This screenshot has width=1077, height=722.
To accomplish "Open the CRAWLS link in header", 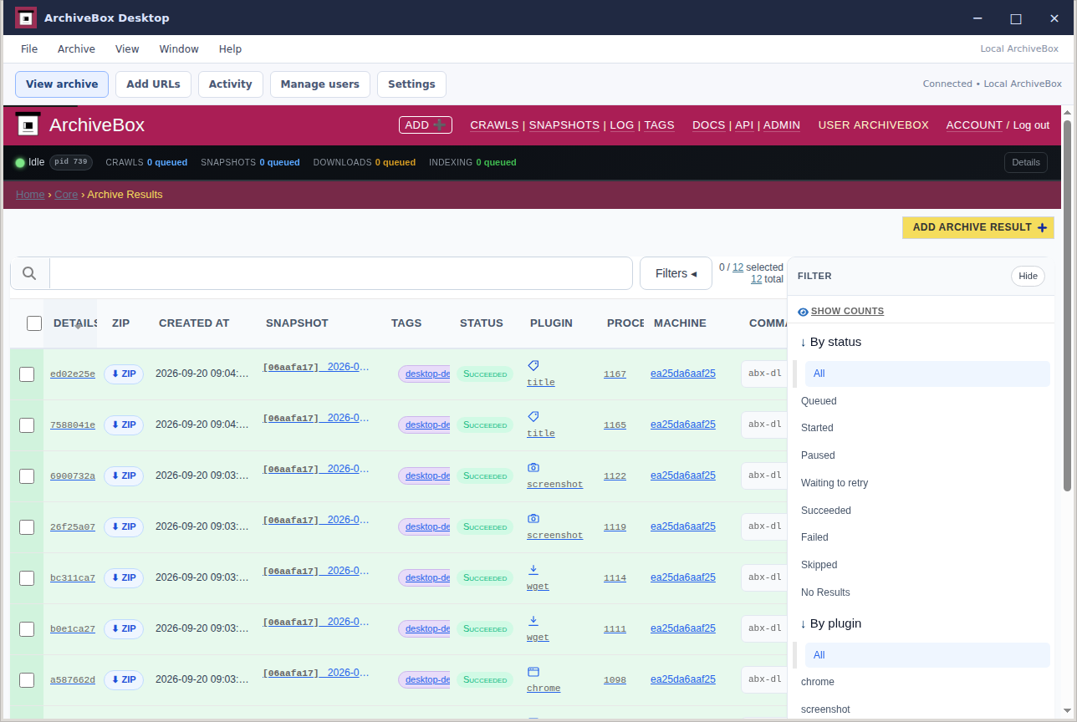I will click(x=494, y=125).
